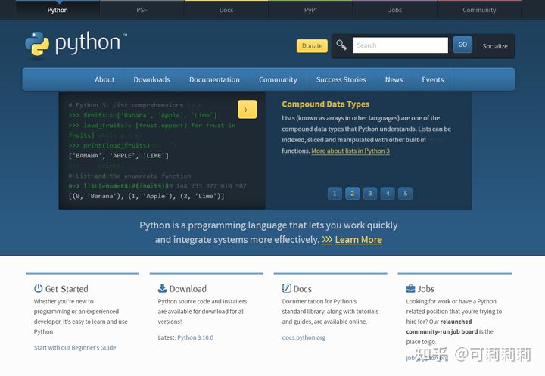Viewport: 545px width, 376px height.
Task: Open the Python top tab
Action: point(58,10)
